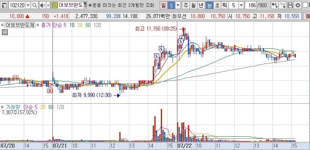Click current price 10,800 in quote bar
This screenshot has height=150, width=310.
coord(17,16)
